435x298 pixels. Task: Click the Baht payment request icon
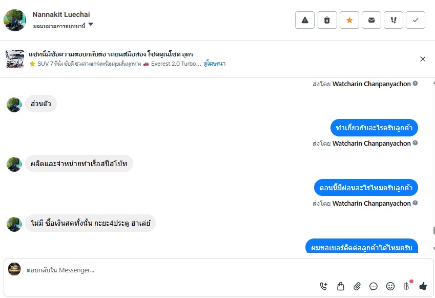(407, 286)
